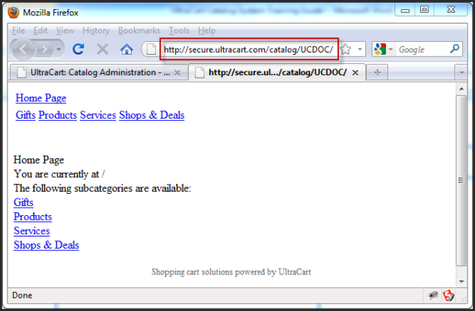Click the 'Done' status bar text
The image size is (475, 311).
click(22, 295)
